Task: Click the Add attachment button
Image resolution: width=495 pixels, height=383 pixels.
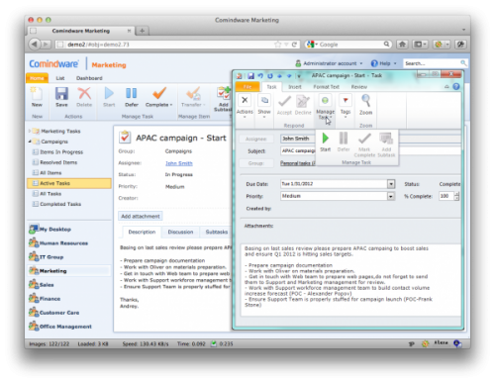Action: [x=141, y=216]
